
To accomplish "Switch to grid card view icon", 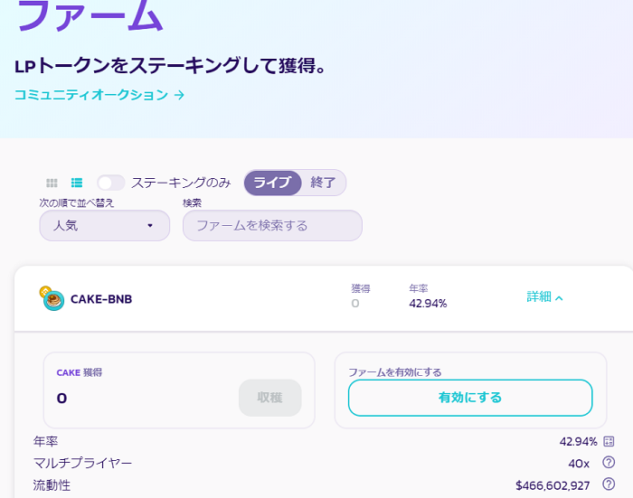I will point(52,183).
